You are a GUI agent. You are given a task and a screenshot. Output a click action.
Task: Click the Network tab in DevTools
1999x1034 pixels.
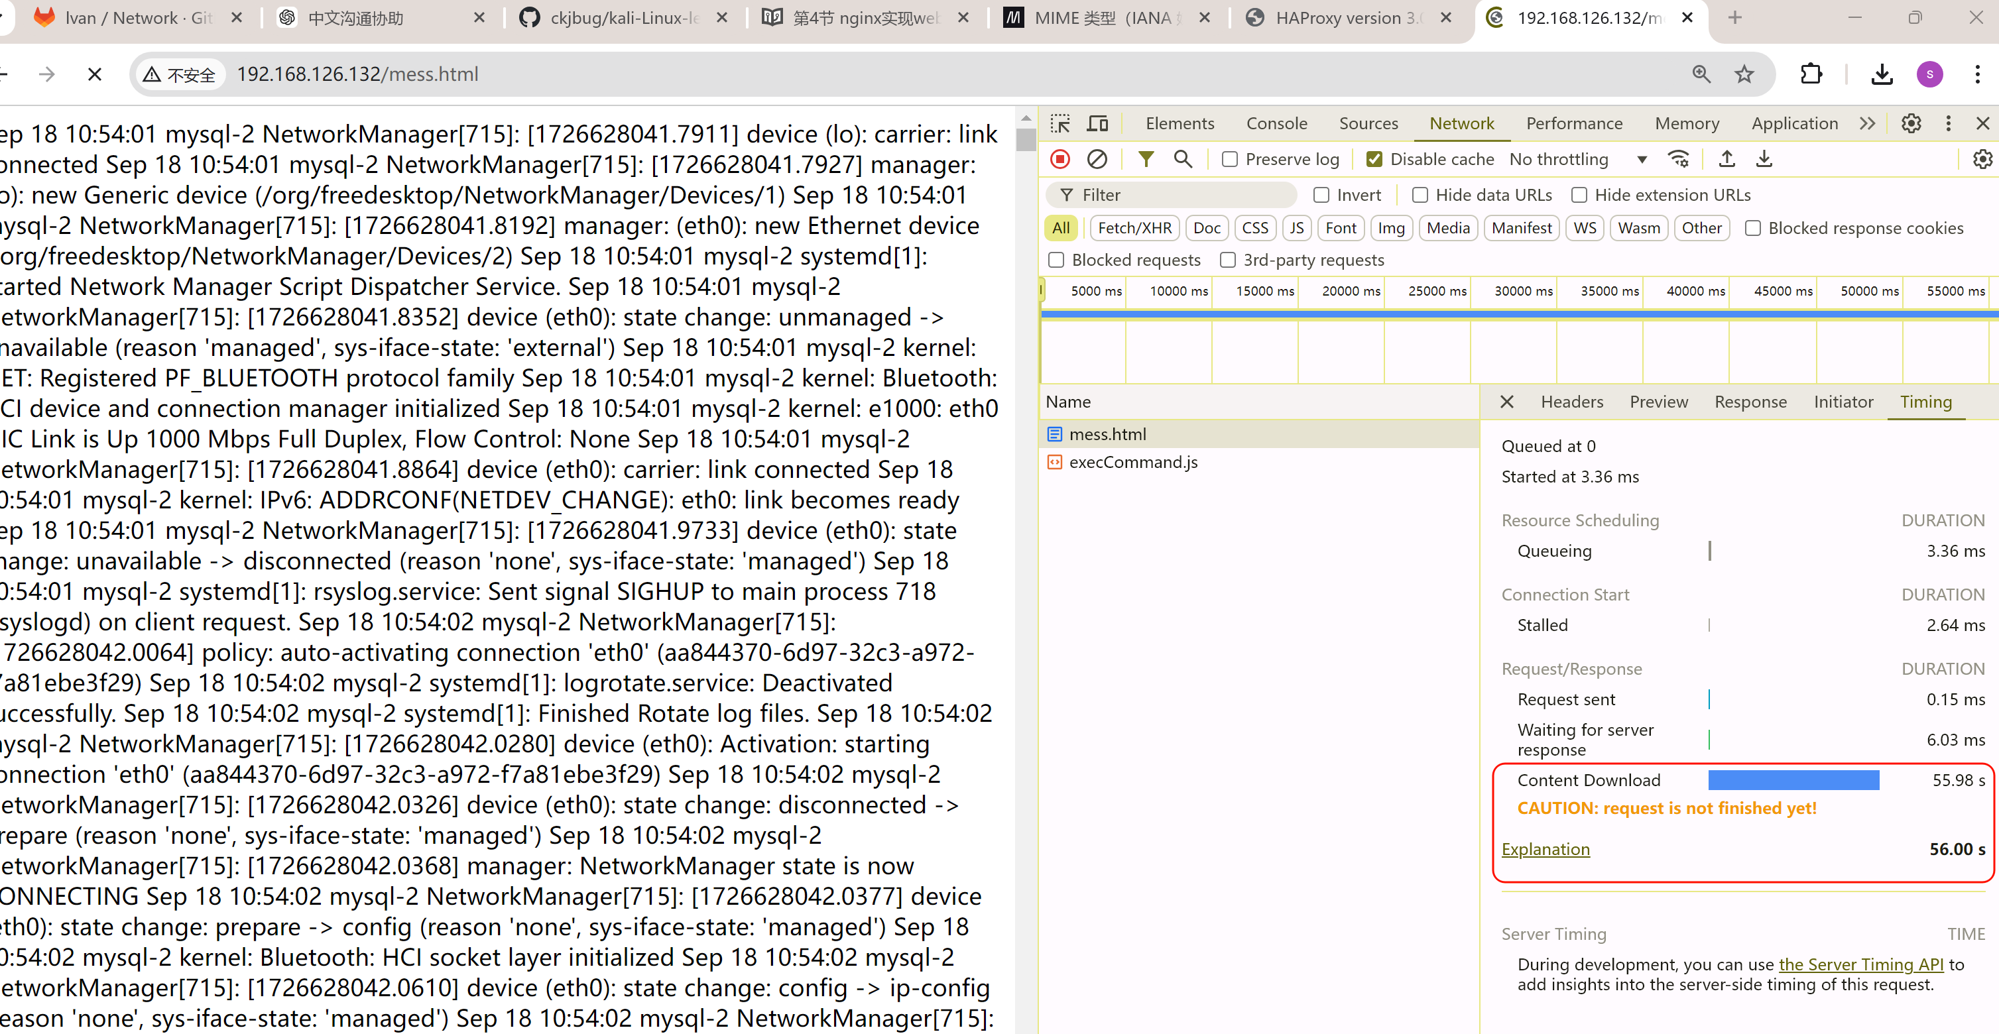pos(1461,123)
